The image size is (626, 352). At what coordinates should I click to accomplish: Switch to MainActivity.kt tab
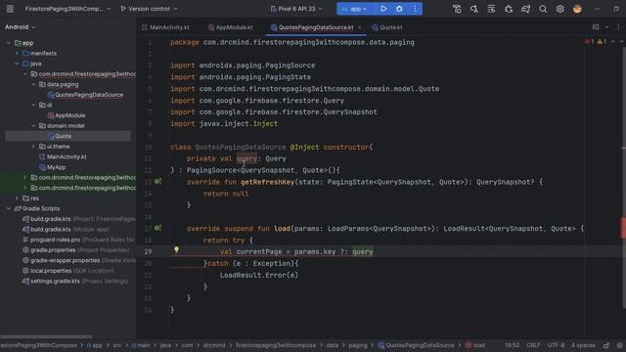tap(165, 27)
